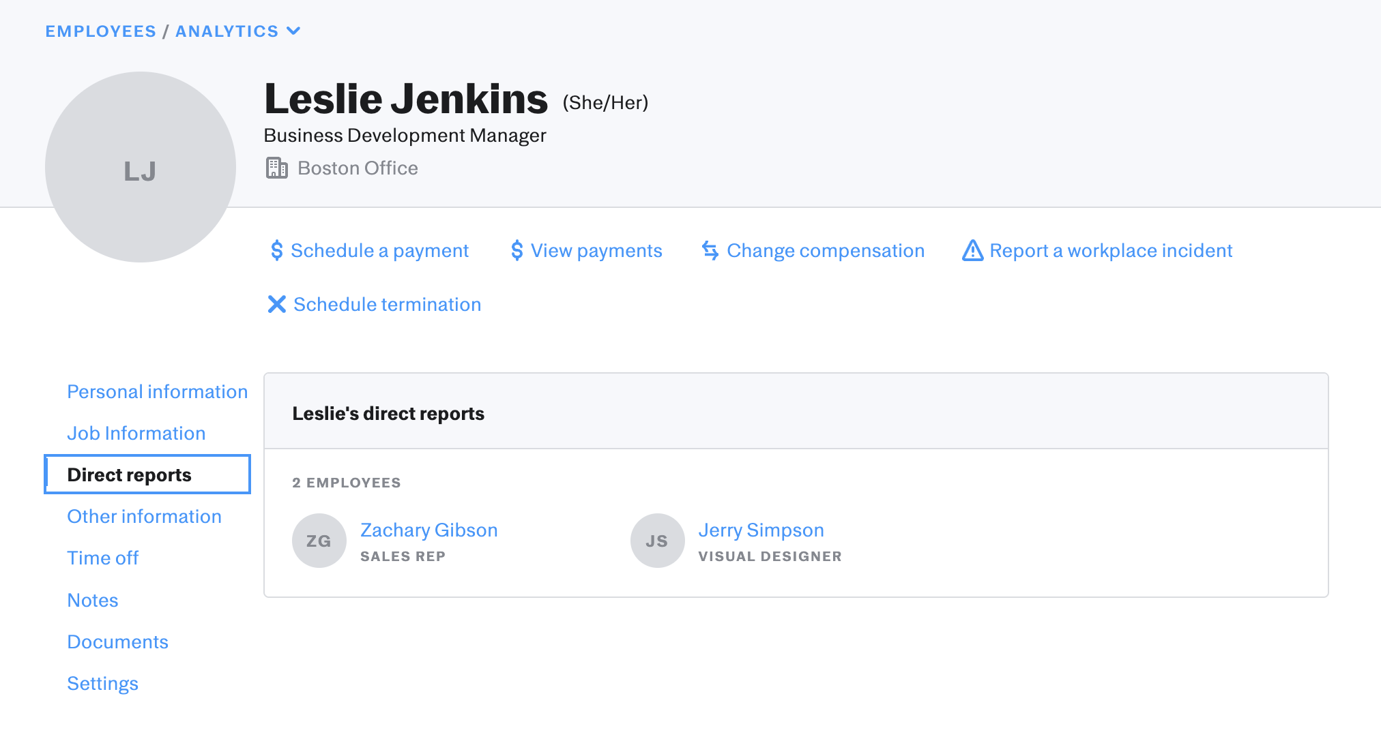This screenshot has height=739, width=1381.
Task: Go to the Employees breadcrumb
Action: coord(100,31)
